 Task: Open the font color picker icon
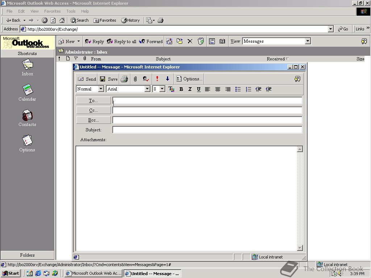(x=171, y=89)
